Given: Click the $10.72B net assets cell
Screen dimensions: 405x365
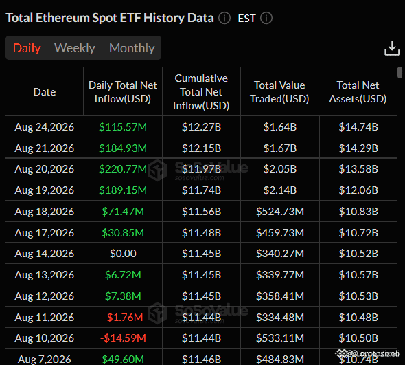Looking at the screenshot, I should 358,233.
